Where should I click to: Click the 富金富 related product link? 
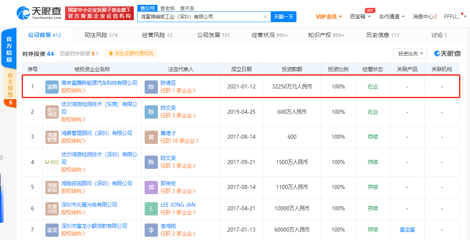click(407, 230)
